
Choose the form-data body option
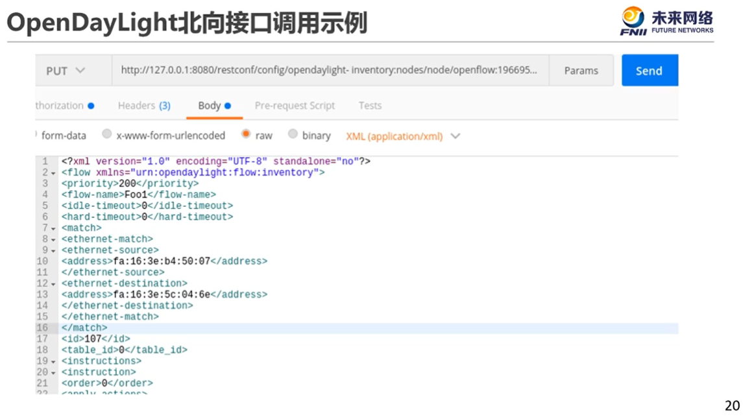(61, 136)
